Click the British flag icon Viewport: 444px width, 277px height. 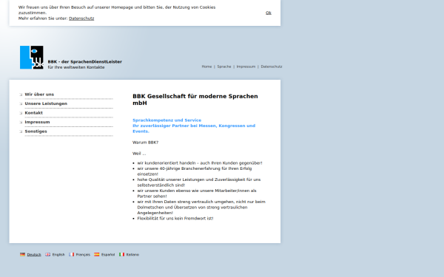point(48,254)
